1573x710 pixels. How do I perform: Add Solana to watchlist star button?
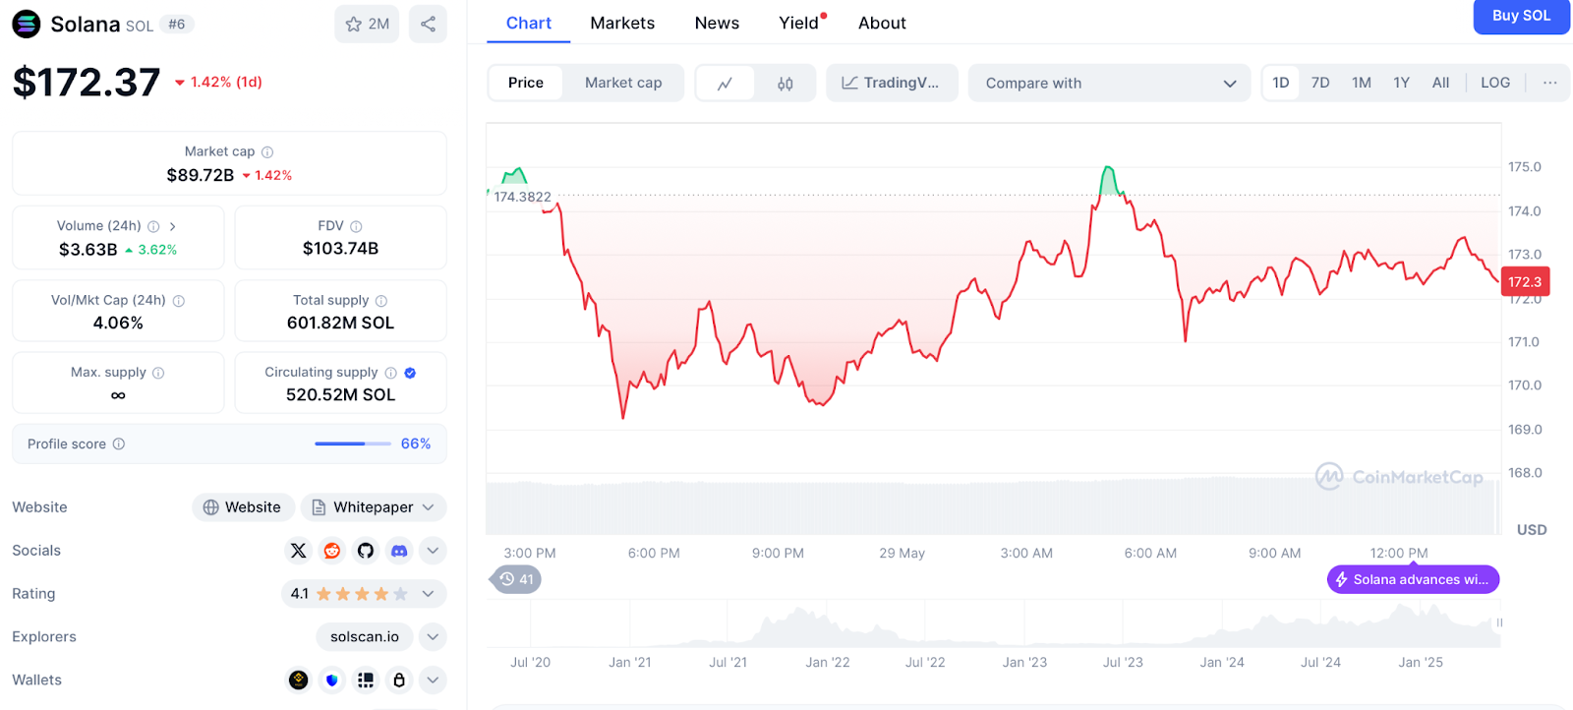click(367, 24)
